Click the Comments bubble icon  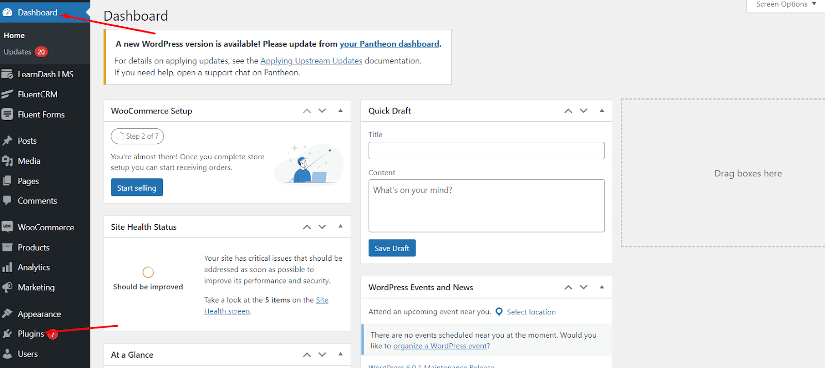(7, 200)
